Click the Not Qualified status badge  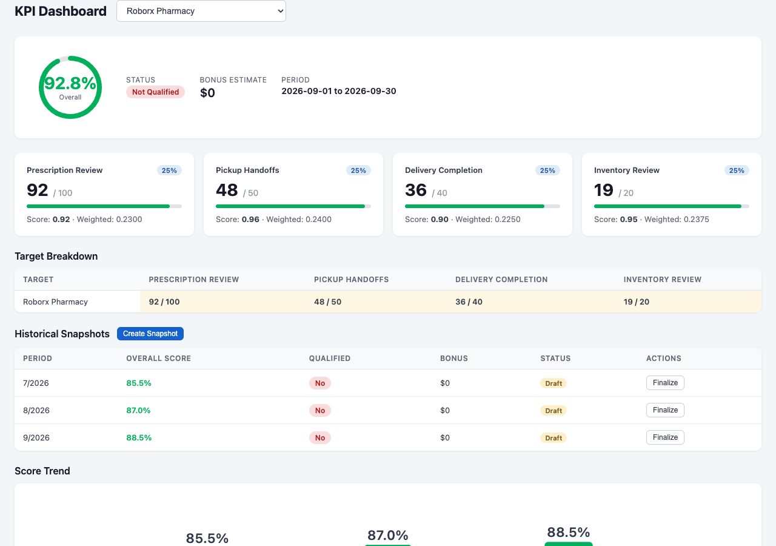[x=155, y=92]
